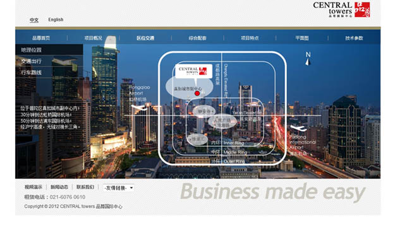Screen dimensions: 395x244
Task: Click the Hongqiao Airport airplane icon
Action: click(x=139, y=108)
